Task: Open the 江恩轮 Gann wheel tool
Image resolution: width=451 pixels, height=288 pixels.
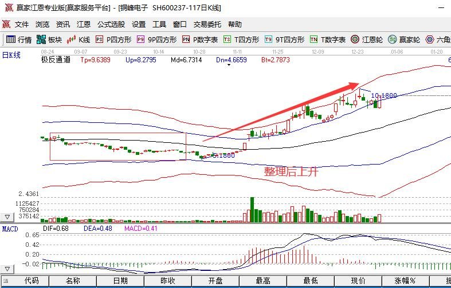Action: [x=367, y=39]
